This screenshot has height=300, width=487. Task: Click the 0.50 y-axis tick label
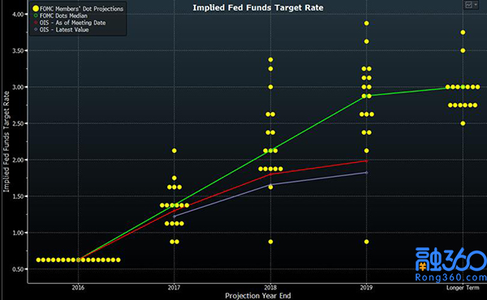pyautogui.click(x=18, y=269)
